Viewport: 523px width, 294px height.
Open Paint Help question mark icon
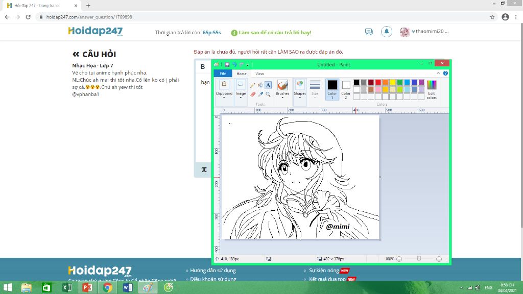[445, 73]
